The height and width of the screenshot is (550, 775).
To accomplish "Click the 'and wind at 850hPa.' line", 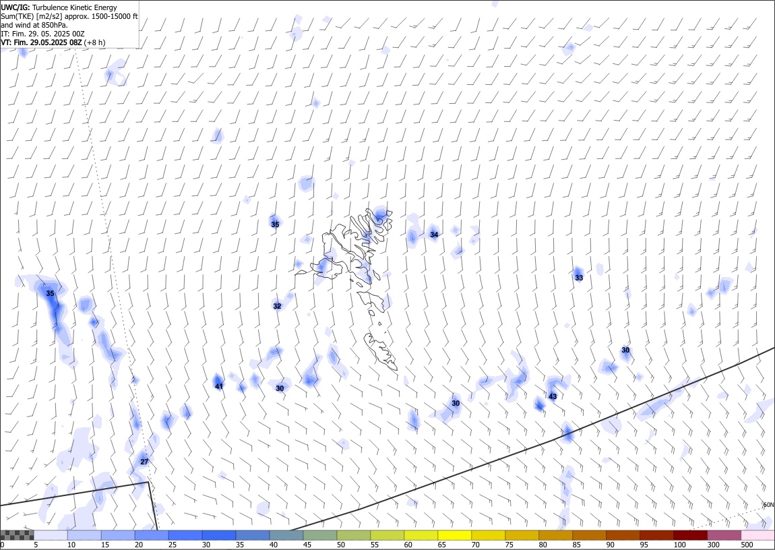I will pyautogui.click(x=34, y=25).
